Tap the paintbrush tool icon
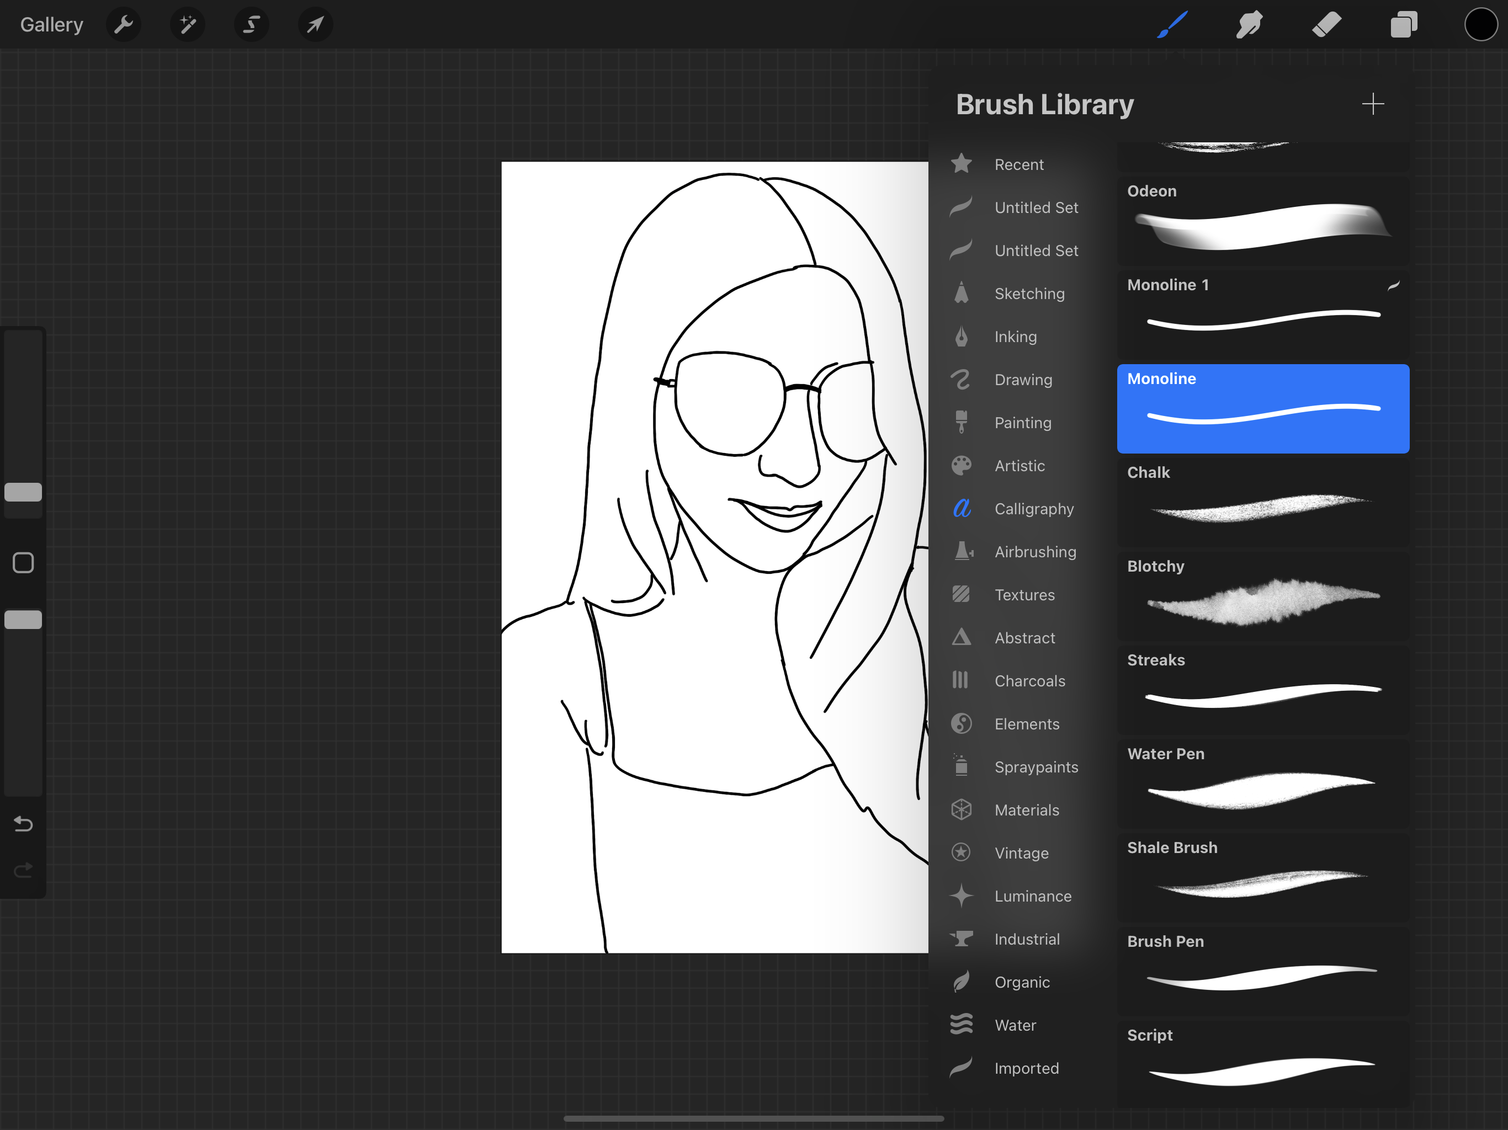The height and width of the screenshot is (1130, 1508). click(x=1172, y=25)
